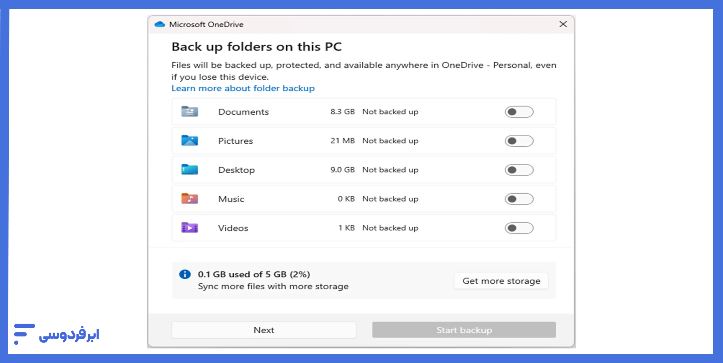The image size is (723, 363).
Task: Enable backup for Pictures
Action: coord(519,141)
